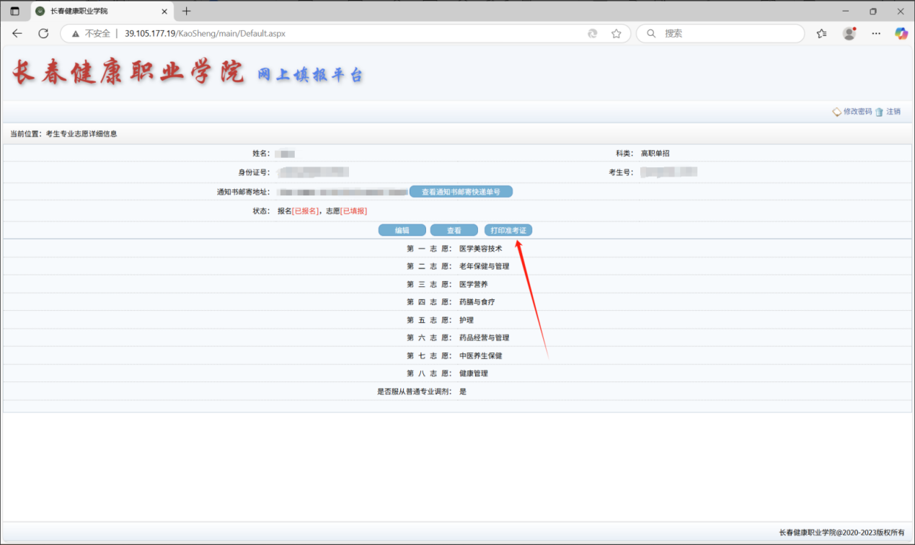This screenshot has width=915, height=545.
Task: Open the browser profile avatar
Action: click(849, 33)
